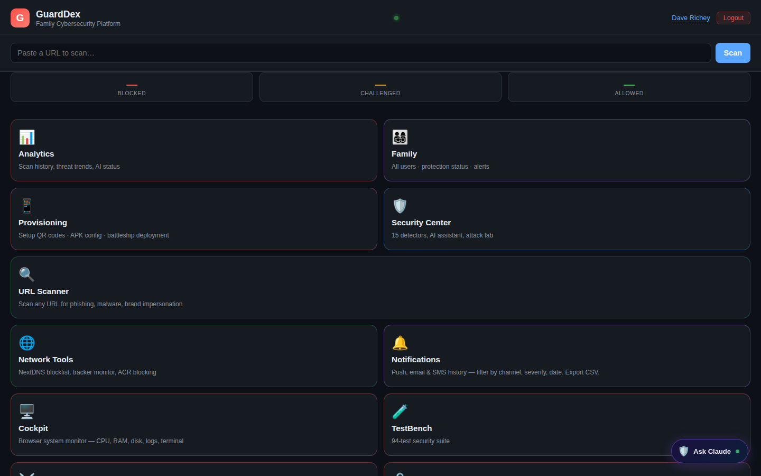761x476 pixels.
Task: Open the Security Center card title
Action: pyautogui.click(x=421, y=223)
